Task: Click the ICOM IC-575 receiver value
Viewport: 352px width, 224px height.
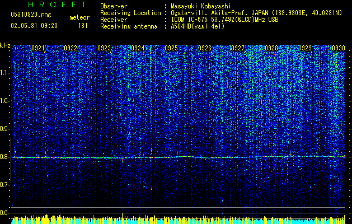Action: [x=224, y=20]
